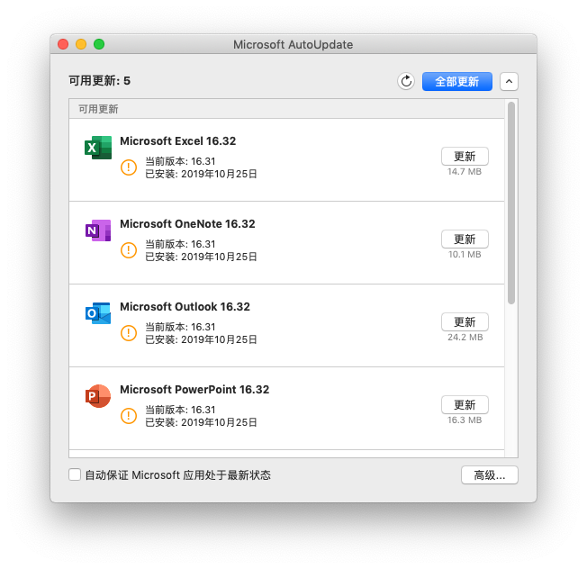Image resolution: width=587 pixels, height=569 pixels.
Task: Select the Microsoft Excel 16.32 title
Action: 178,141
